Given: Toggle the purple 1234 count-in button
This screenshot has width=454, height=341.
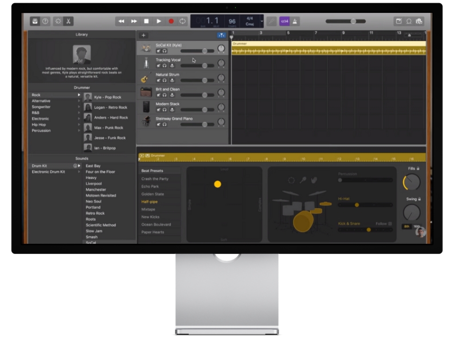Looking at the screenshot, I should [x=284, y=21].
